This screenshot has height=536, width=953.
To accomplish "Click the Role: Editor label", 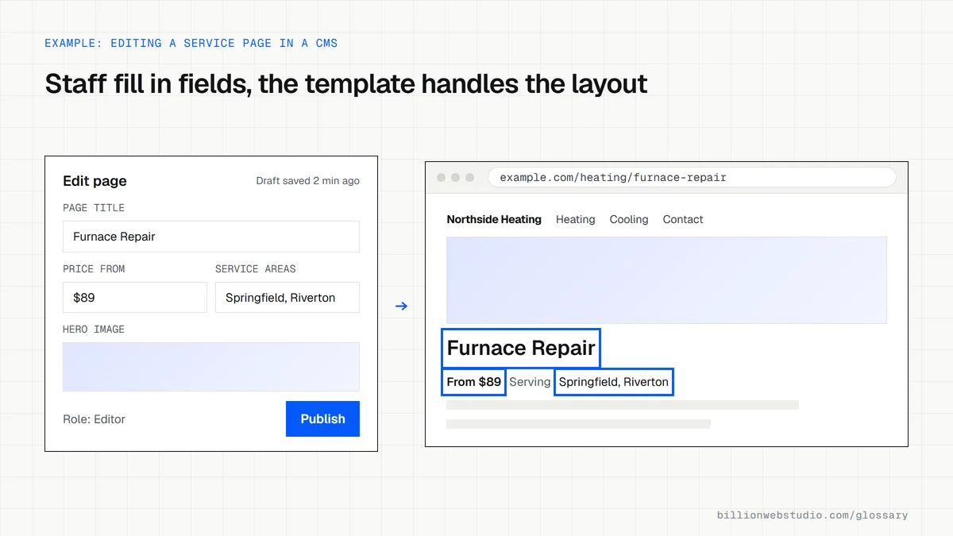I will click(x=94, y=419).
